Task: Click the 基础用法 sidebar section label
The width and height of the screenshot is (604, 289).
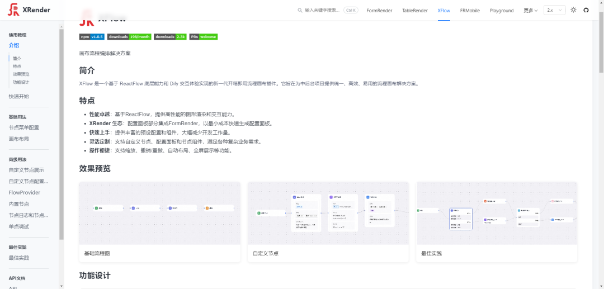Action: click(x=18, y=117)
